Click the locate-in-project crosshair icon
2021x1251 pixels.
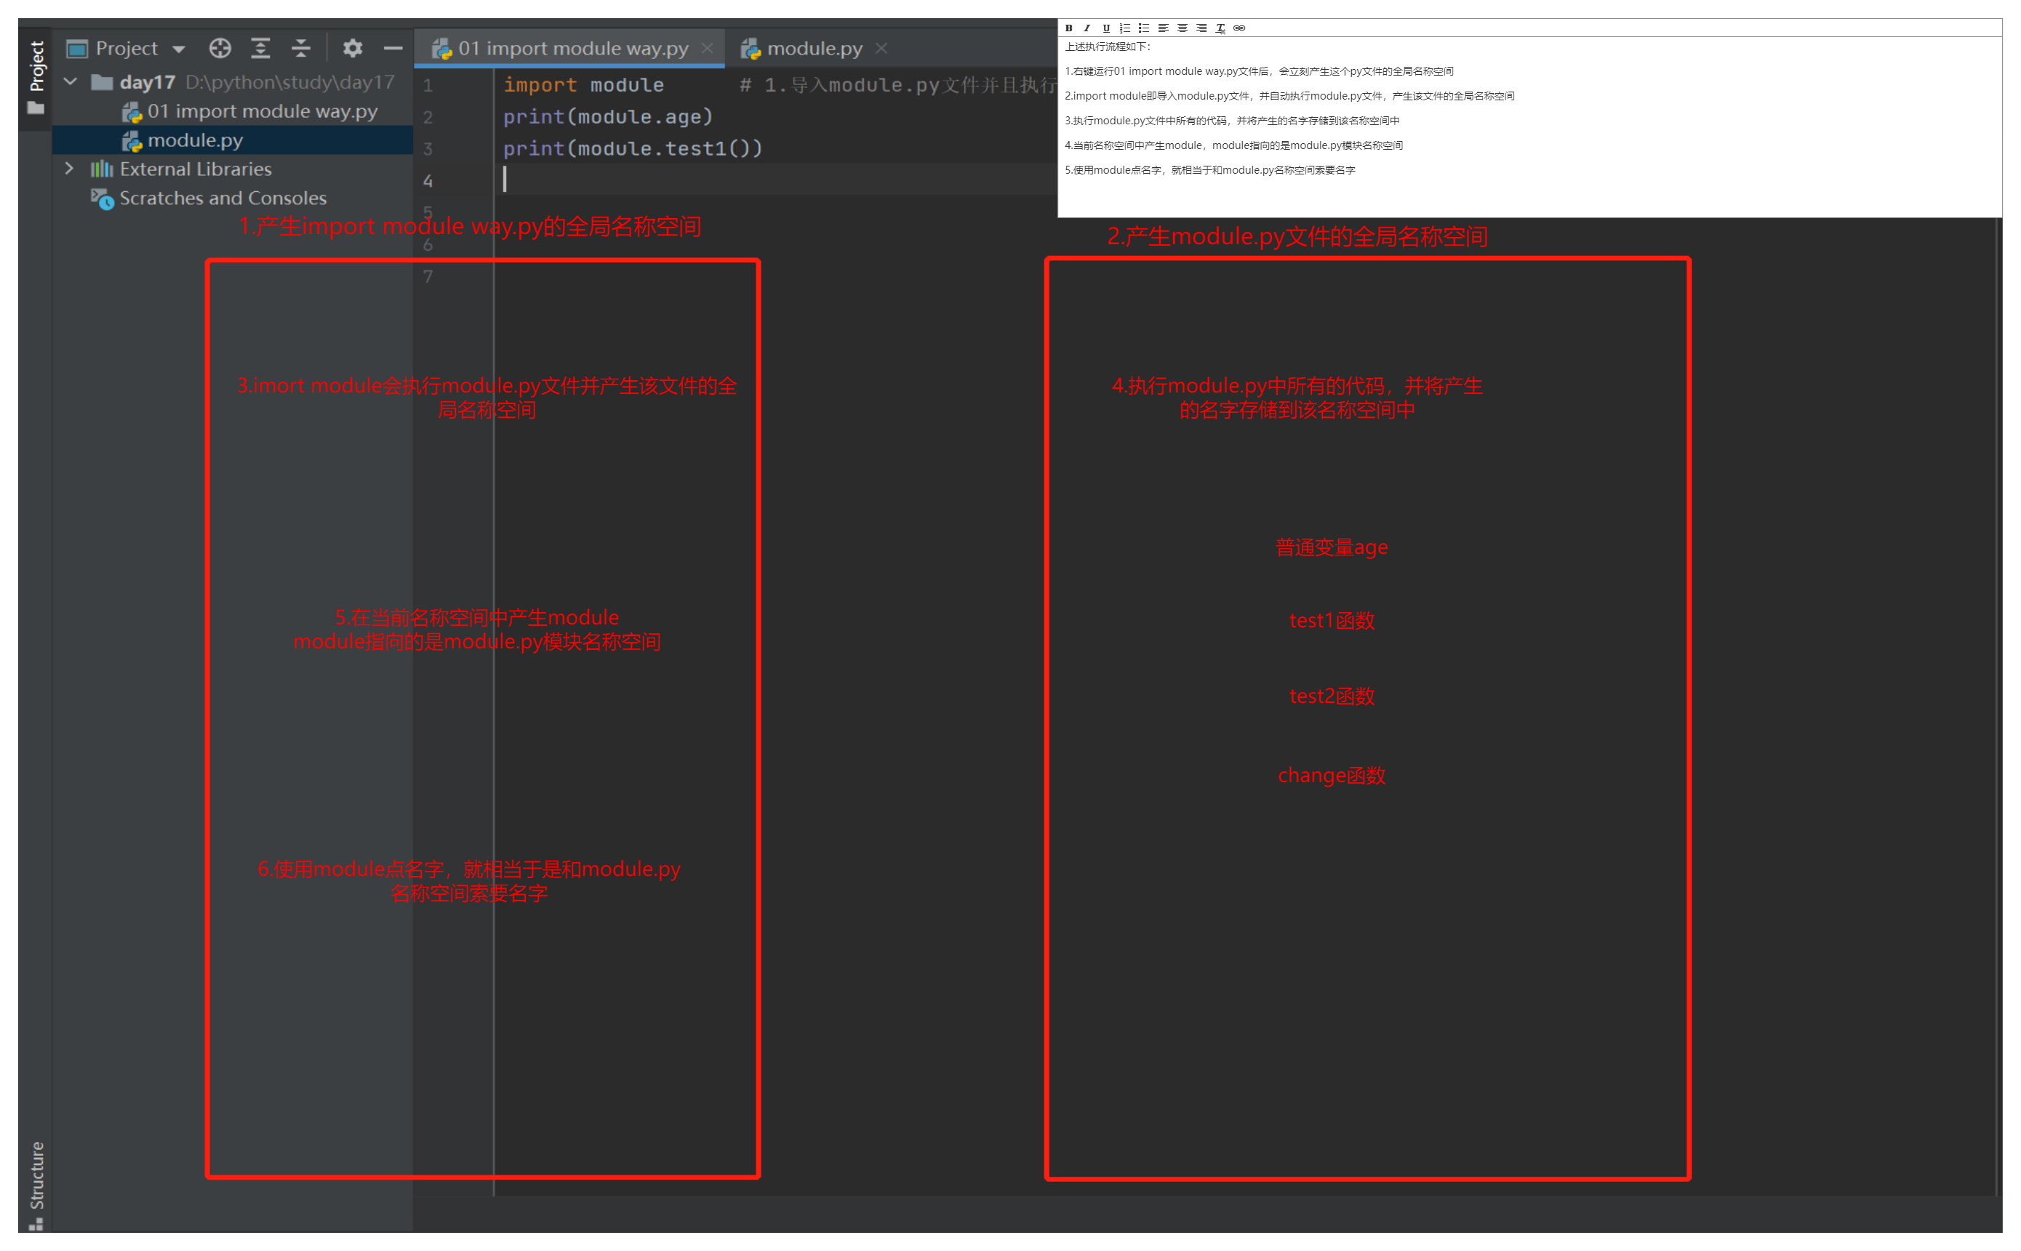[x=220, y=48]
